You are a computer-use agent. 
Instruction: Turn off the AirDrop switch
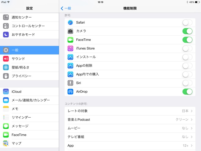pos(187,92)
